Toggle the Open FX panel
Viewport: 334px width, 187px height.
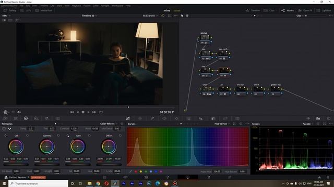pos(305,10)
